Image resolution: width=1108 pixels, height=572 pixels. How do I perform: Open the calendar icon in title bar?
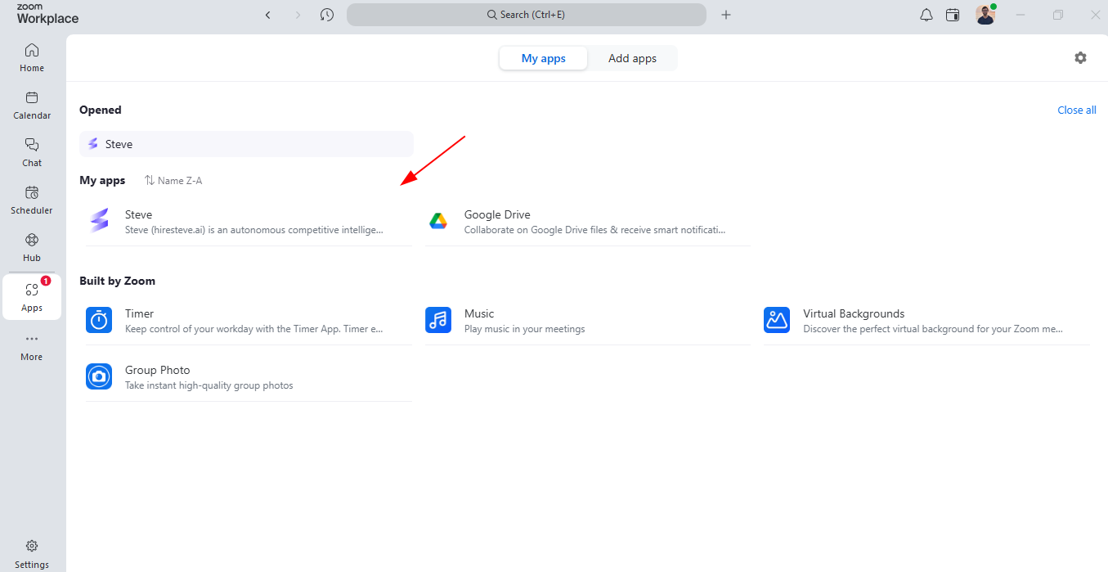pyautogui.click(x=953, y=15)
